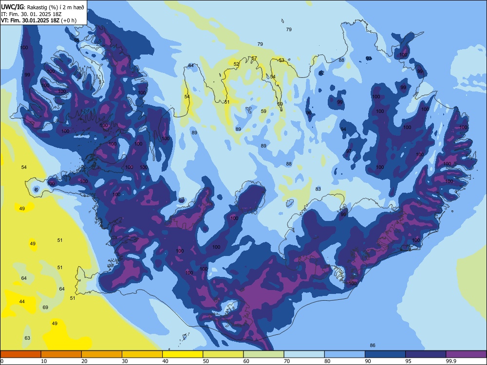487x365 pixels.
Task: Click the map value '52' in the yellow area
Action: [x=236, y=64]
